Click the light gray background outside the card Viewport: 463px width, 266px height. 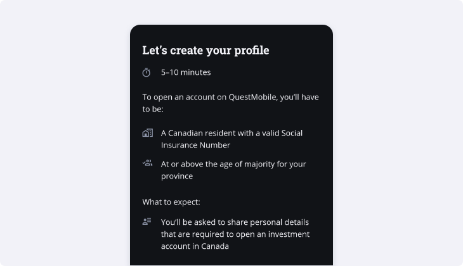coord(65,133)
